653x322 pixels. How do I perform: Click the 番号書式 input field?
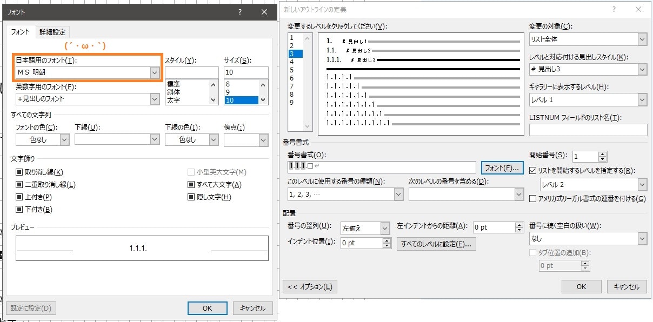(382, 167)
